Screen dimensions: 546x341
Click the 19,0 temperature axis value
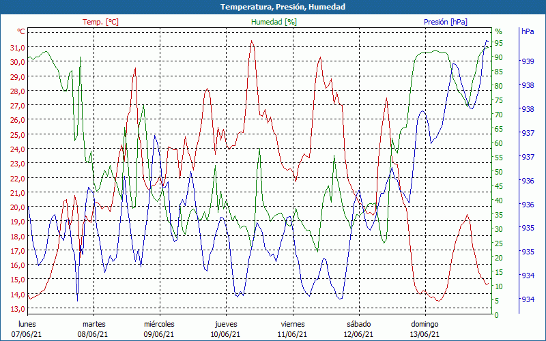[x=16, y=222]
